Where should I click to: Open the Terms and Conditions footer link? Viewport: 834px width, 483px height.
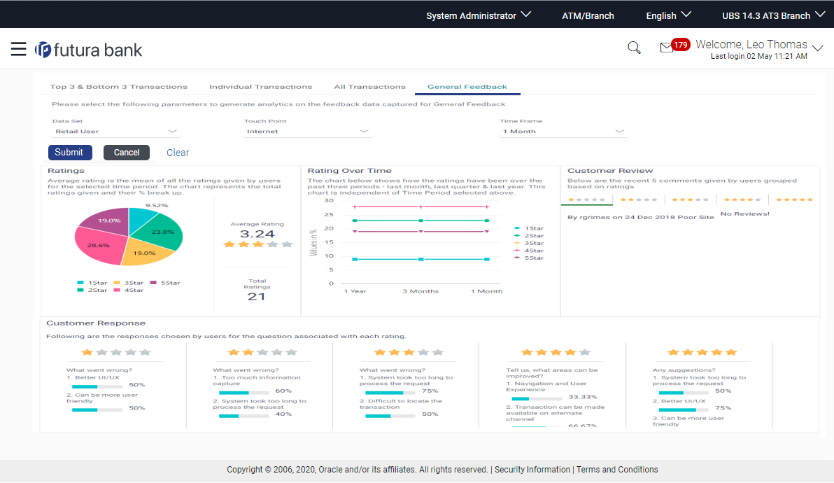(x=617, y=470)
